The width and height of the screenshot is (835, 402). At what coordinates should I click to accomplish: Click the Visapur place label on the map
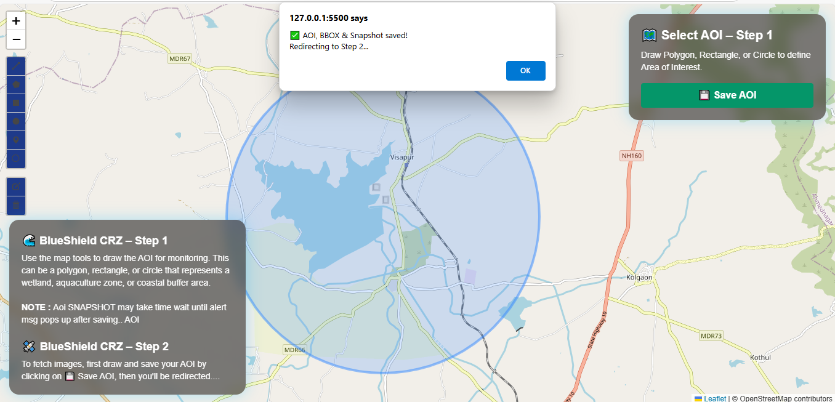[x=402, y=157]
